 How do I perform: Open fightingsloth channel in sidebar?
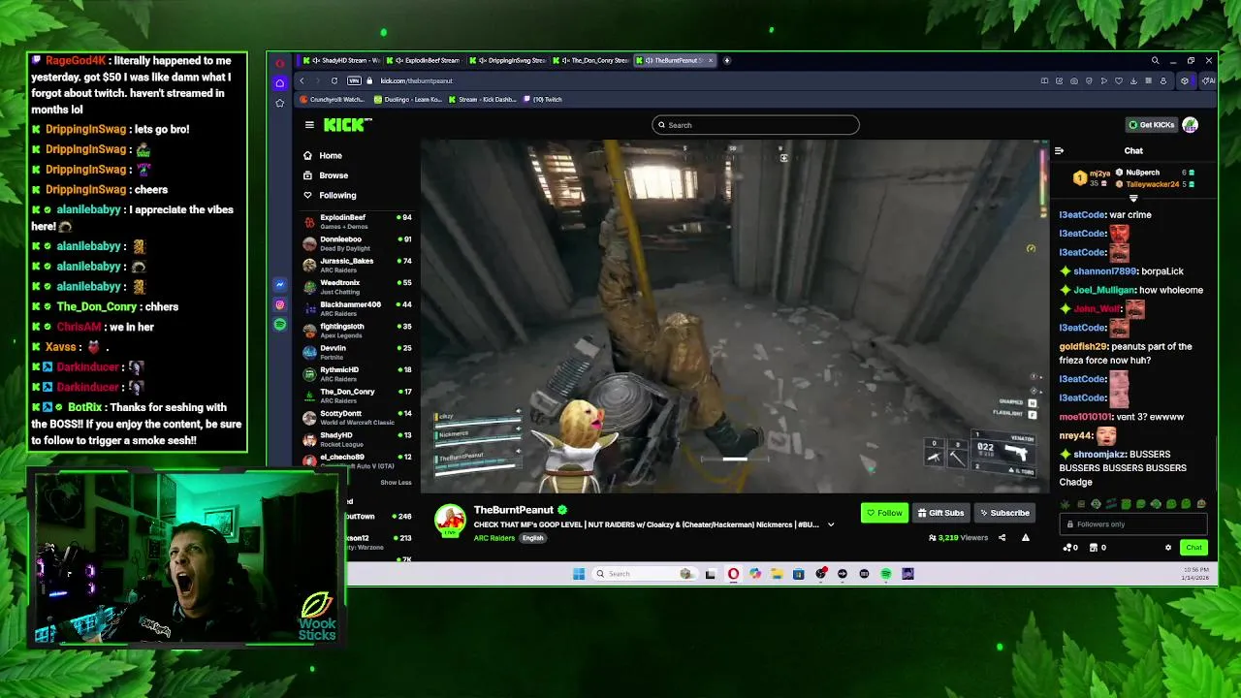coord(357,330)
